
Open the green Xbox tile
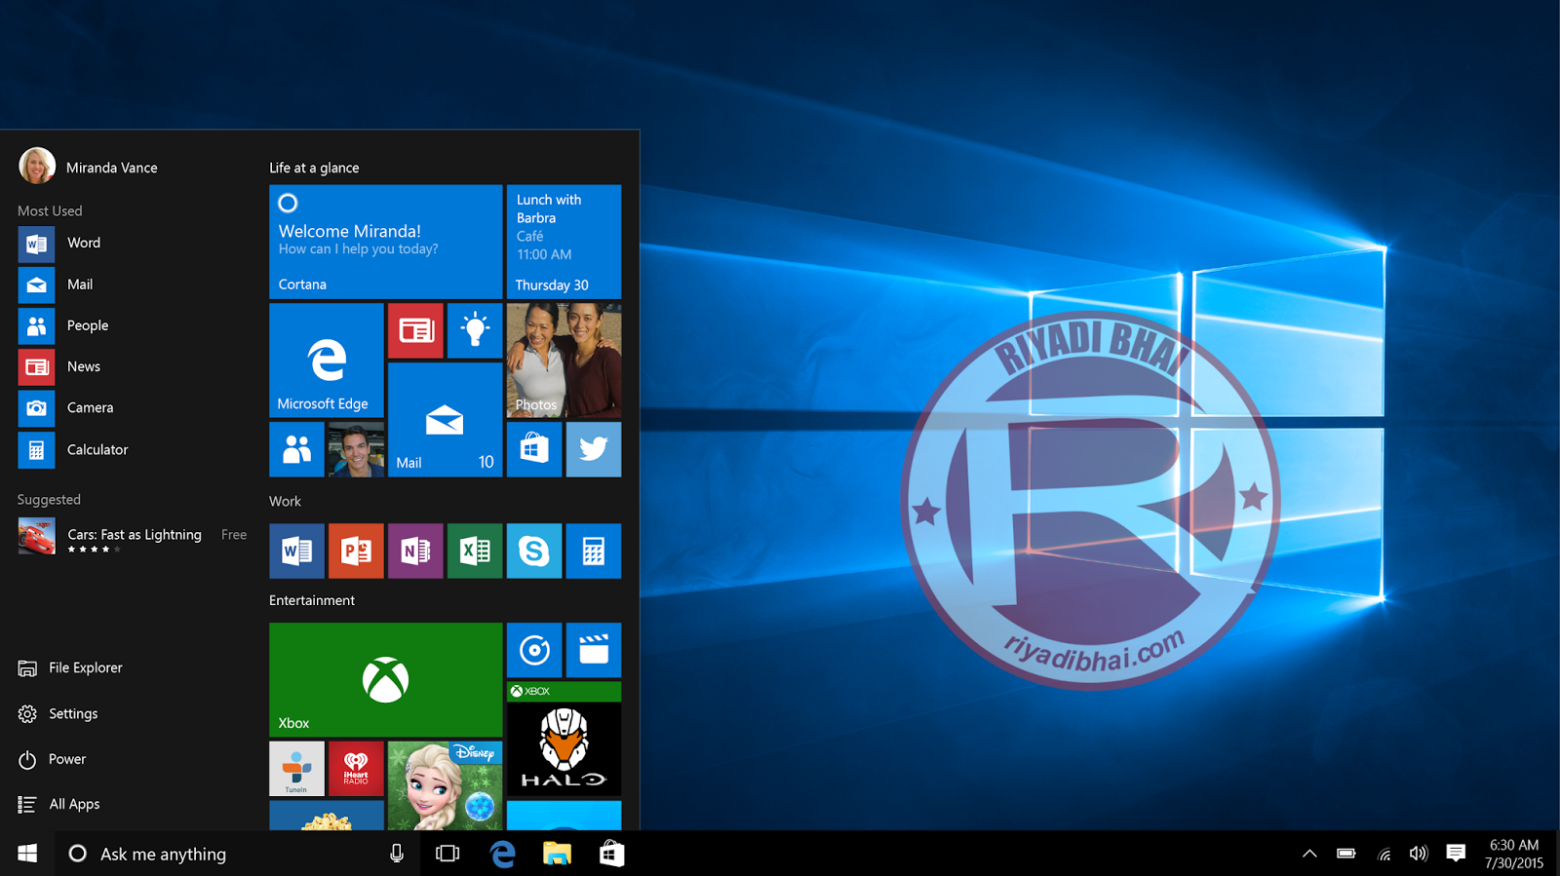click(385, 680)
